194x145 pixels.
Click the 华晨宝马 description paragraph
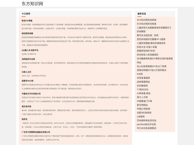coord(75,99)
